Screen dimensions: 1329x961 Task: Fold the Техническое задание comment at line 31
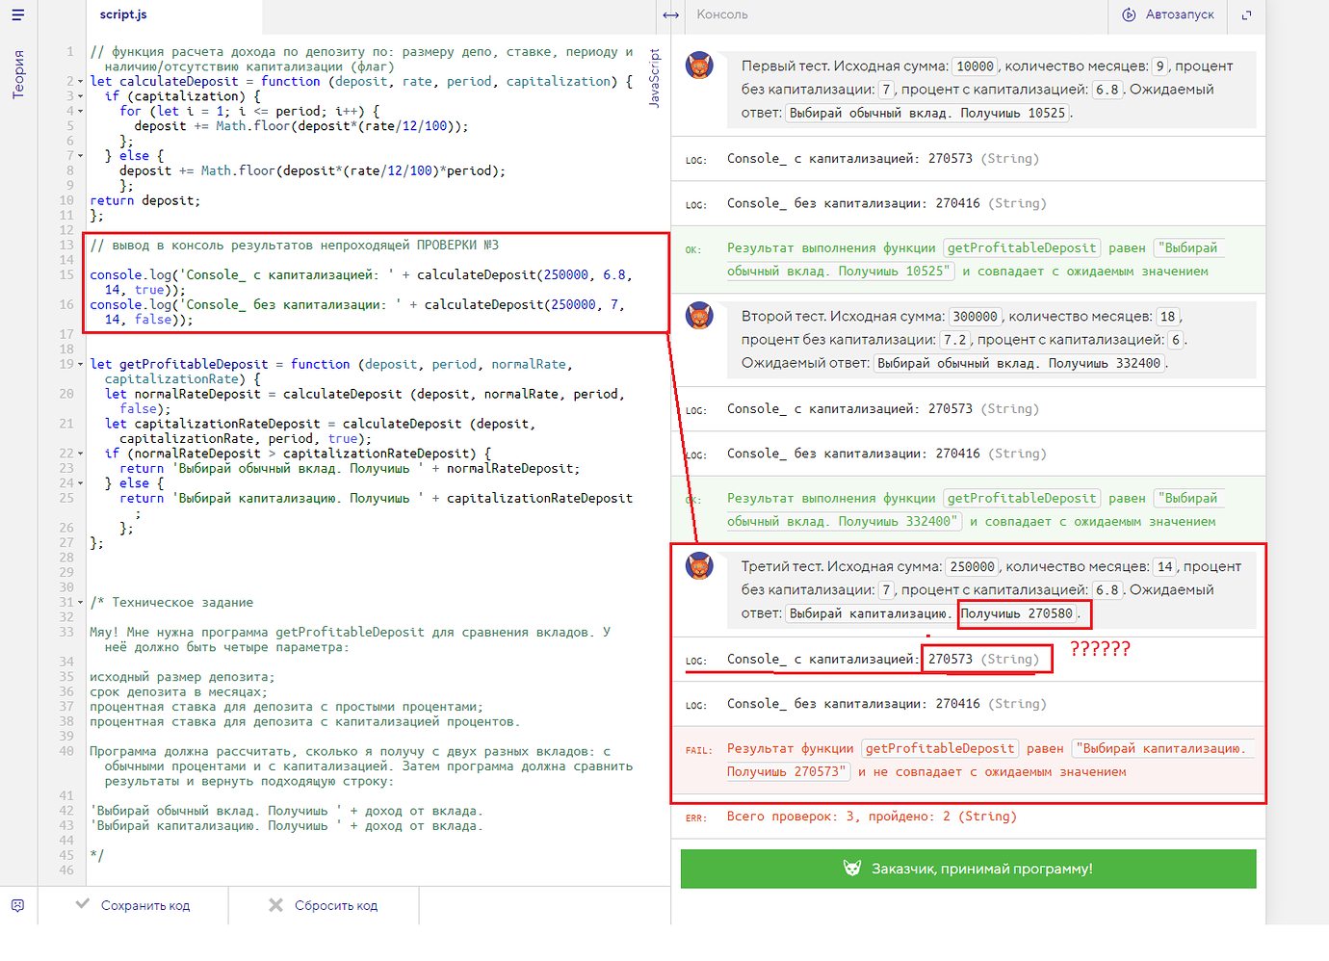80,603
